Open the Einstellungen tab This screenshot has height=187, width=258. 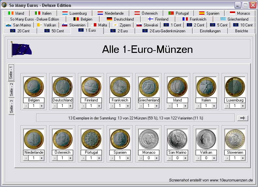(x=210, y=31)
